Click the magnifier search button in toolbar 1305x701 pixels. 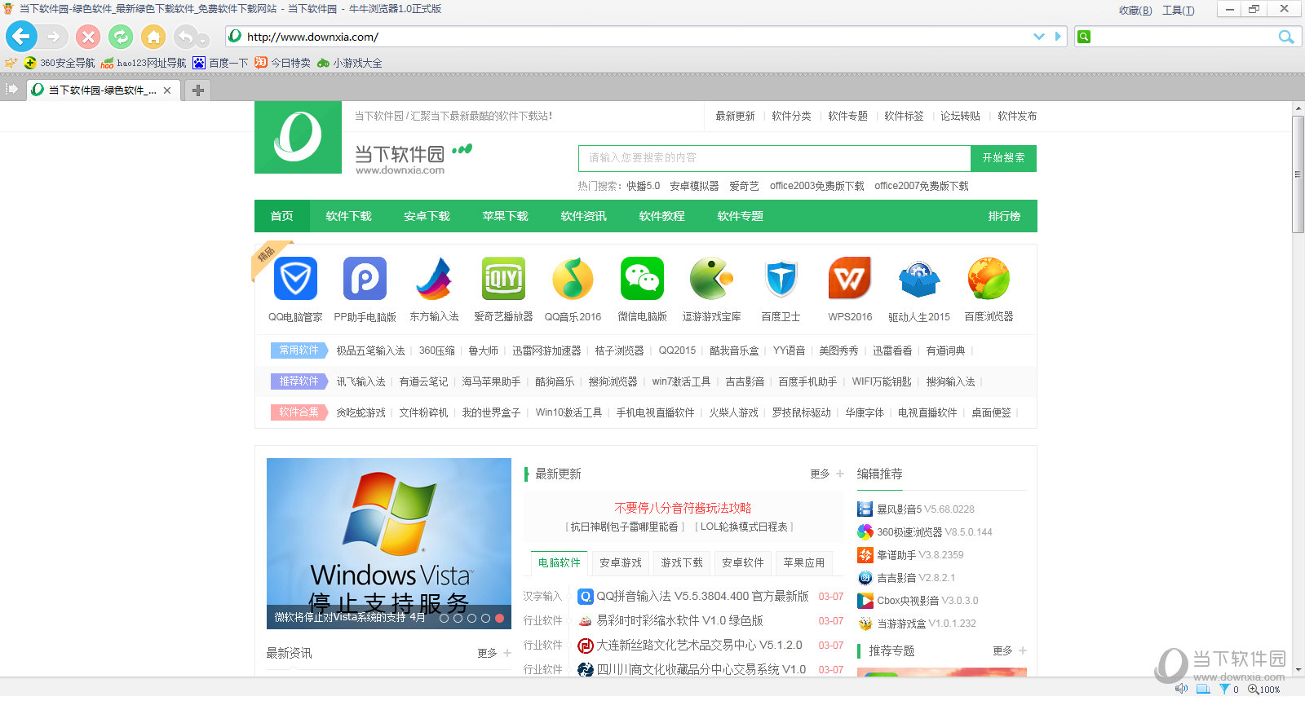[x=1286, y=37]
